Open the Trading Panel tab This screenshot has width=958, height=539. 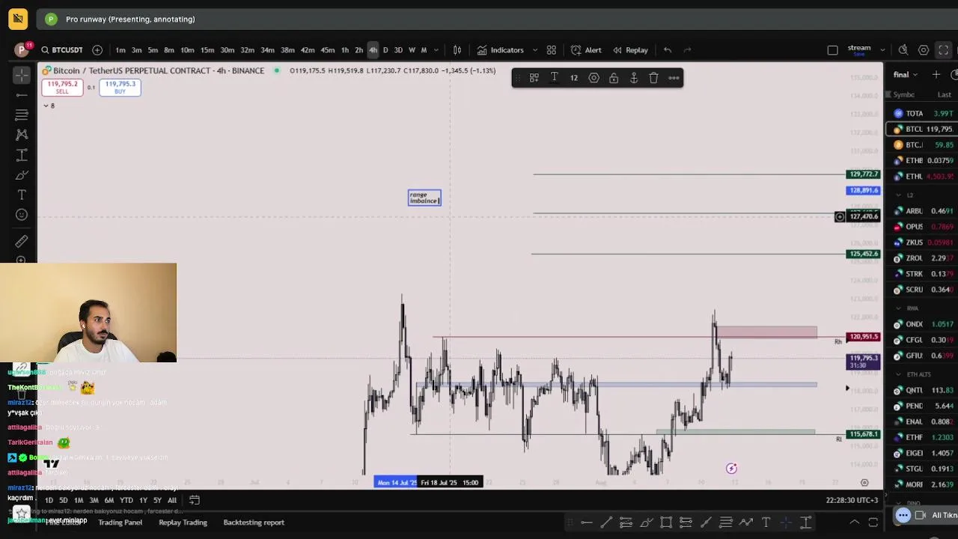(x=120, y=523)
